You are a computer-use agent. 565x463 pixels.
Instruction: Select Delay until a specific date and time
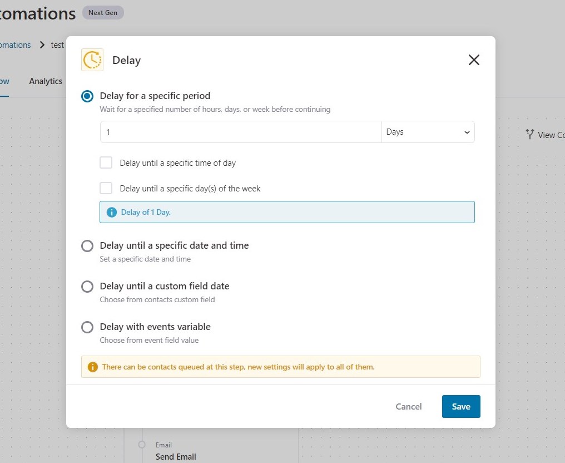point(87,246)
